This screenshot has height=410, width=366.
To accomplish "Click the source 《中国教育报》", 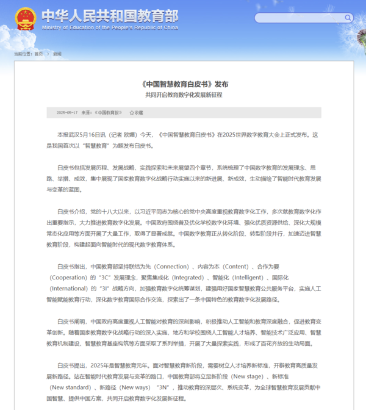I will click(109, 113).
